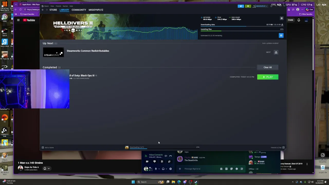Switch to the LIBRARY tab
This screenshot has width=329, height=185.
pos(64,10)
